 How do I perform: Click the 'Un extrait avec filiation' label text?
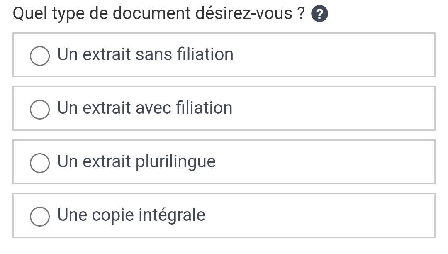pos(145,108)
